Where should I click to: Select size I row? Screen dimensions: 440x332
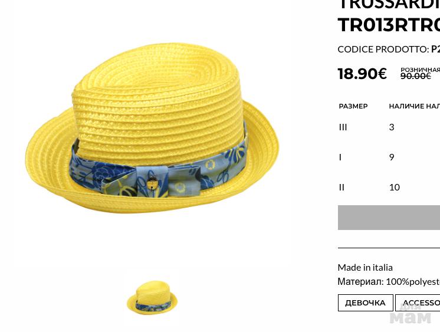(389, 157)
